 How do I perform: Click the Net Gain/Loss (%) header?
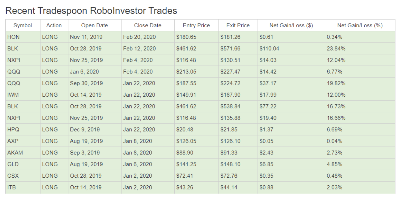pyautogui.click(x=360, y=26)
